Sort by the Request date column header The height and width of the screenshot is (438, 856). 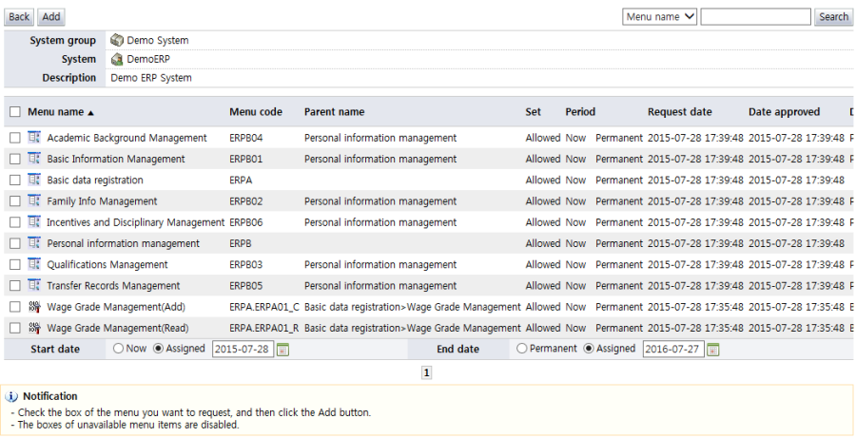(679, 112)
